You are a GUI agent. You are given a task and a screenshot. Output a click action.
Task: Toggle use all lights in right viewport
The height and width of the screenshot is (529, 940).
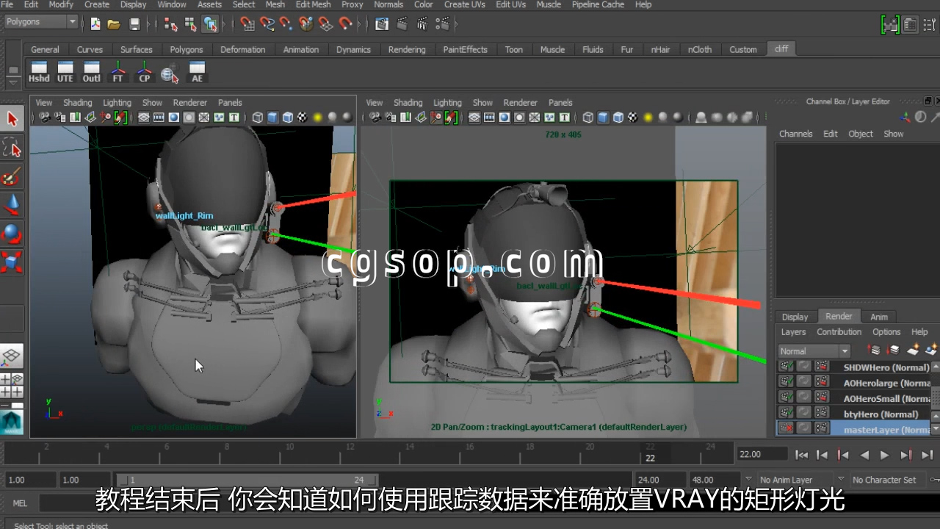648,118
